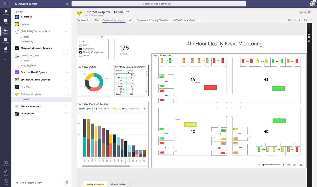Image resolution: width=317 pixels, height=187 pixels.
Task: Click the magnifier zoom icon on map
Action: click(x=301, y=165)
